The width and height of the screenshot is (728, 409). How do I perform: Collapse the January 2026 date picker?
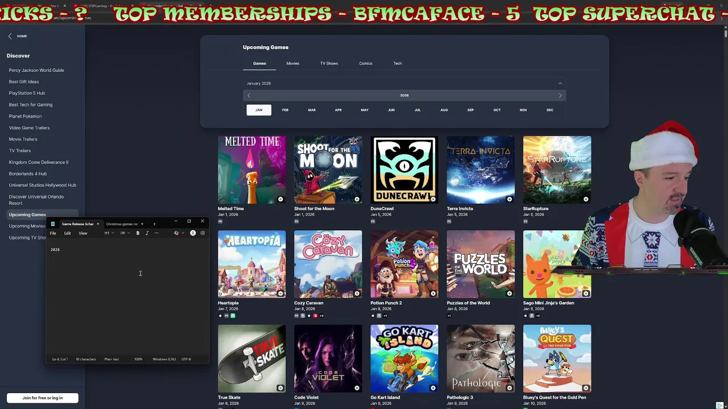[560, 84]
